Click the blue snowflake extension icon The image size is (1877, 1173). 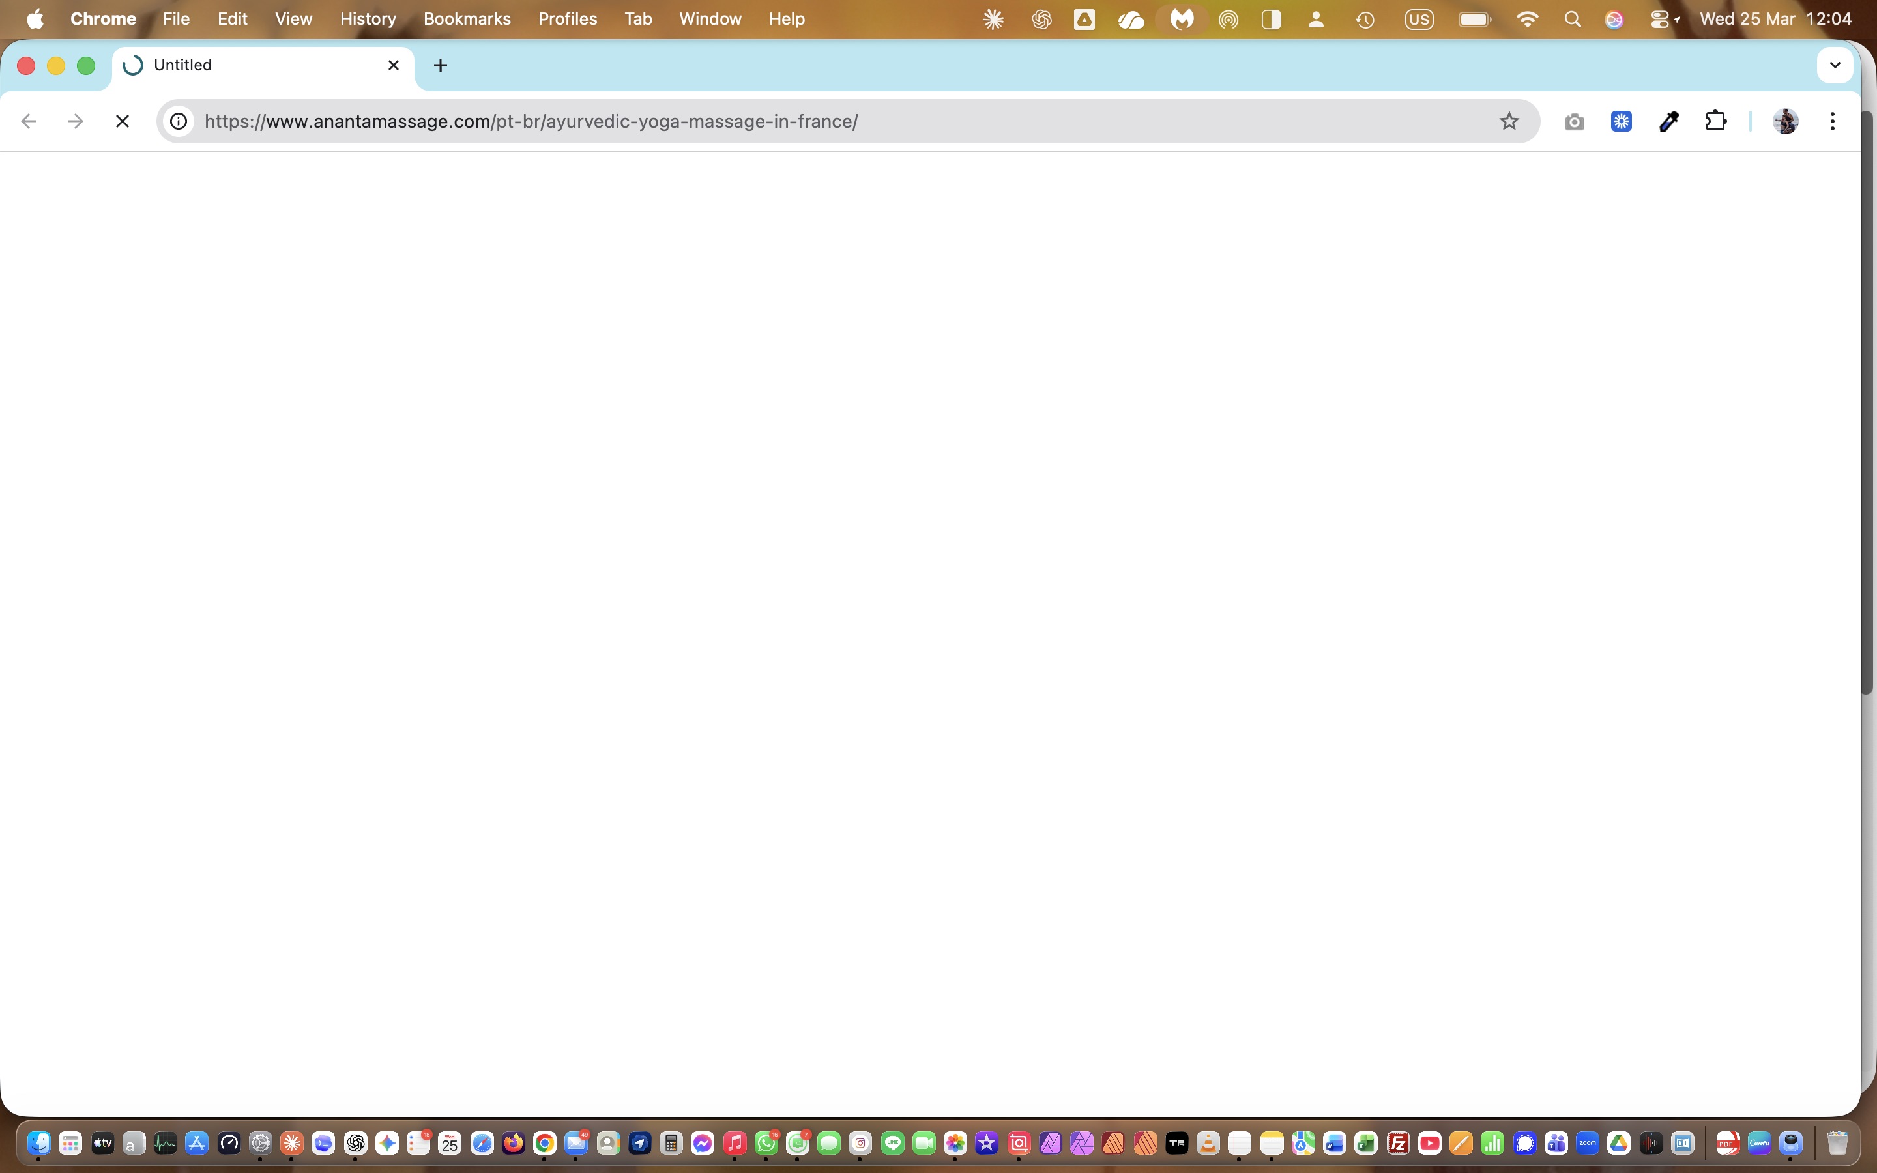1621,121
